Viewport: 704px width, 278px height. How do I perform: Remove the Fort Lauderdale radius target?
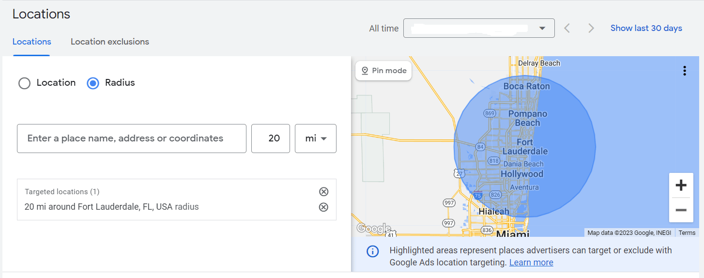[323, 207]
